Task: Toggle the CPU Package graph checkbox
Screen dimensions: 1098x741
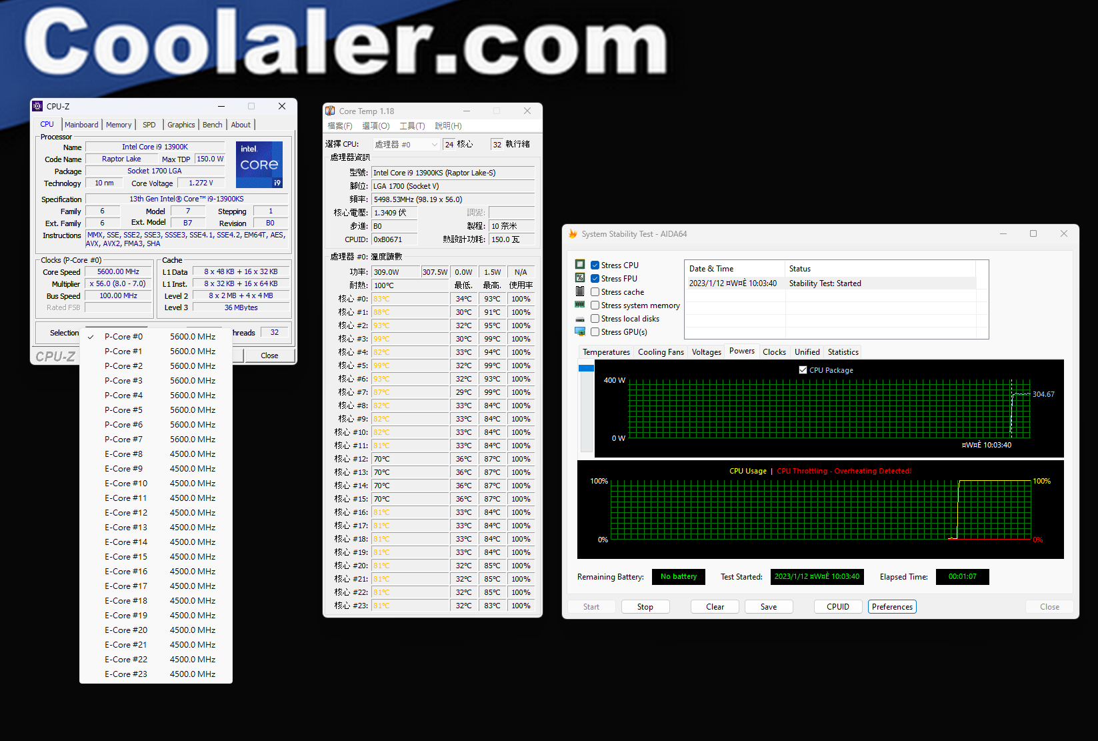Action: point(803,369)
